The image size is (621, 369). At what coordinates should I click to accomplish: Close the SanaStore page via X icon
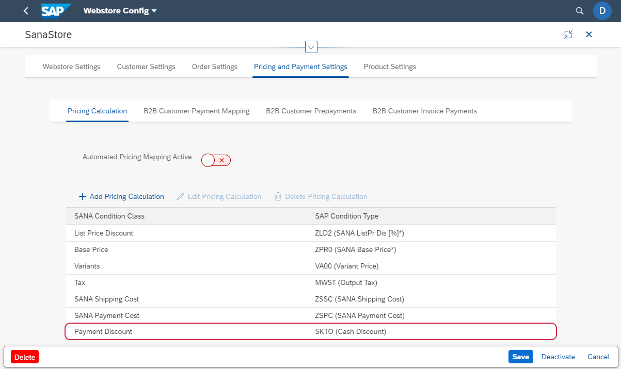589,35
